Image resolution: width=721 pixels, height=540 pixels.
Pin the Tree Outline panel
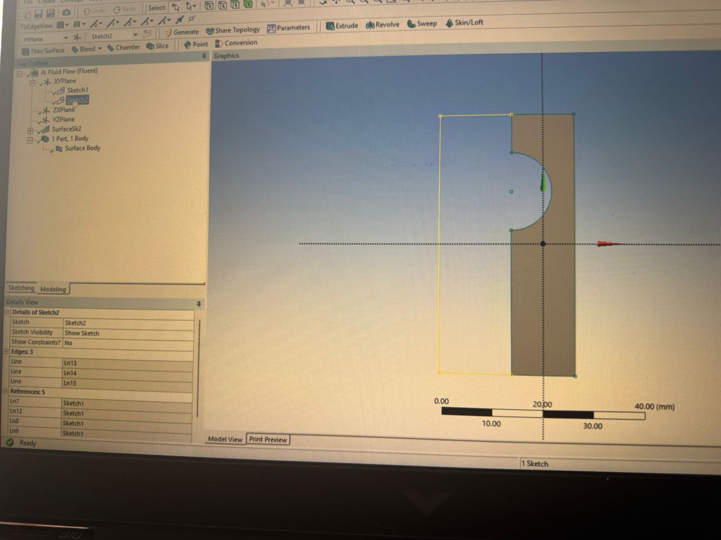tap(204, 56)
